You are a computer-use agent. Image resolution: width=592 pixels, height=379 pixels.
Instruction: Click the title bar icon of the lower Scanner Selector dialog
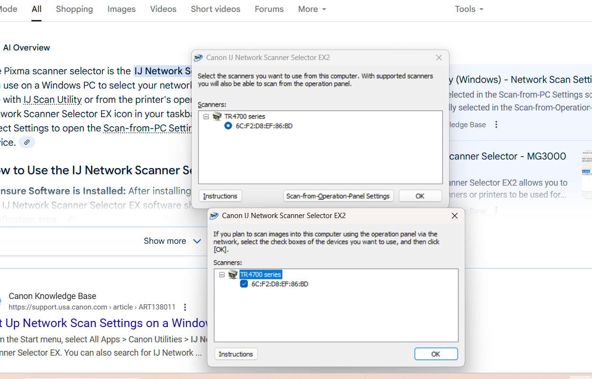(214, 216)
